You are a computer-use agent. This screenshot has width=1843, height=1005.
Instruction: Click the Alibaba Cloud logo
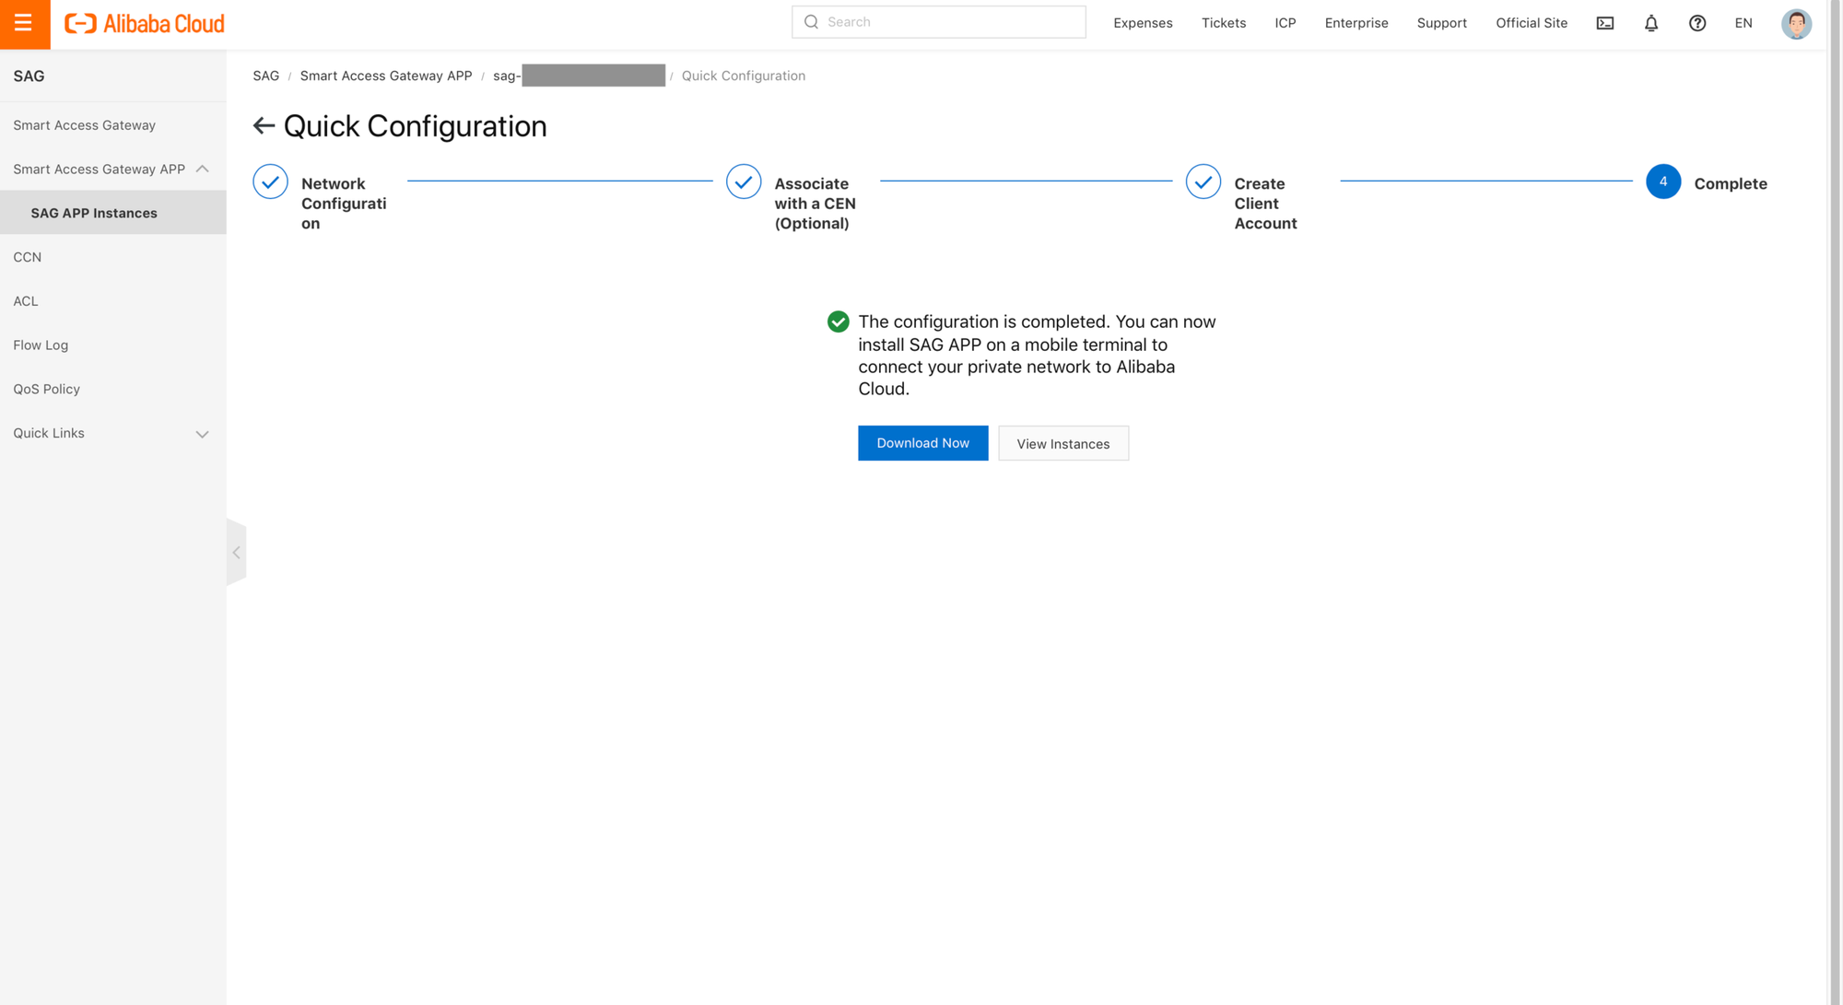tap(145, 24)
